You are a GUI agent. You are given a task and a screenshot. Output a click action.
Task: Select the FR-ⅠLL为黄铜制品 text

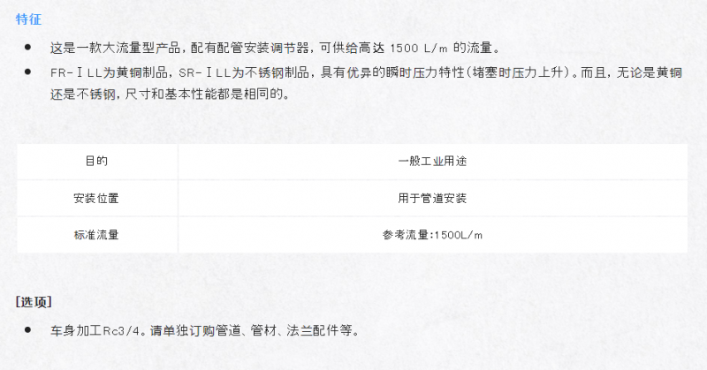tap(109, 72)
